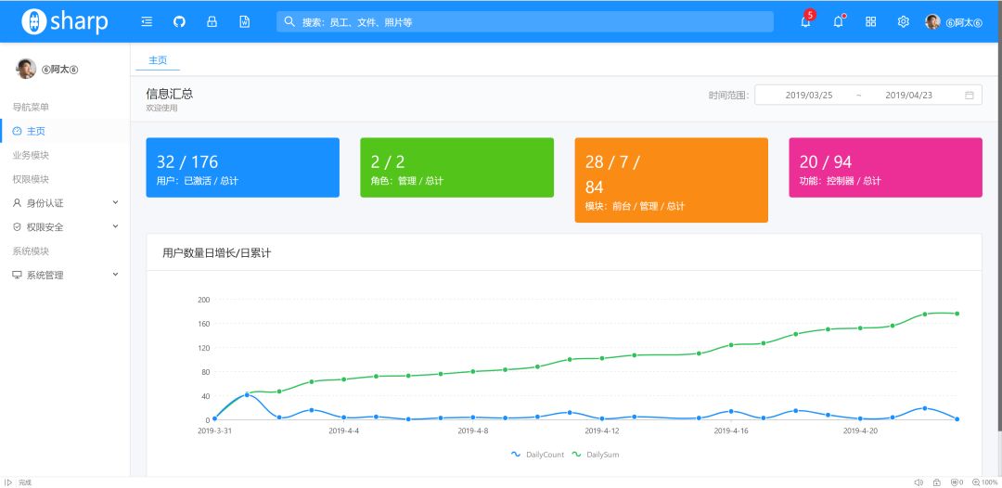1002x488 pixels.
Task: Open the GitHub icon link
Action: (x=179, y=21)
